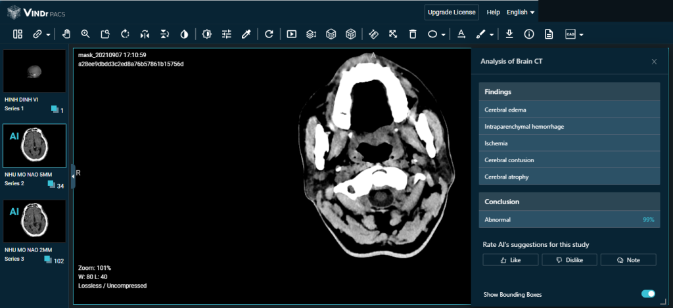This screenshot has height=308, width=673.
Task: Activate the Zoom magnifier tool
Action: click(x=85, y=33)
